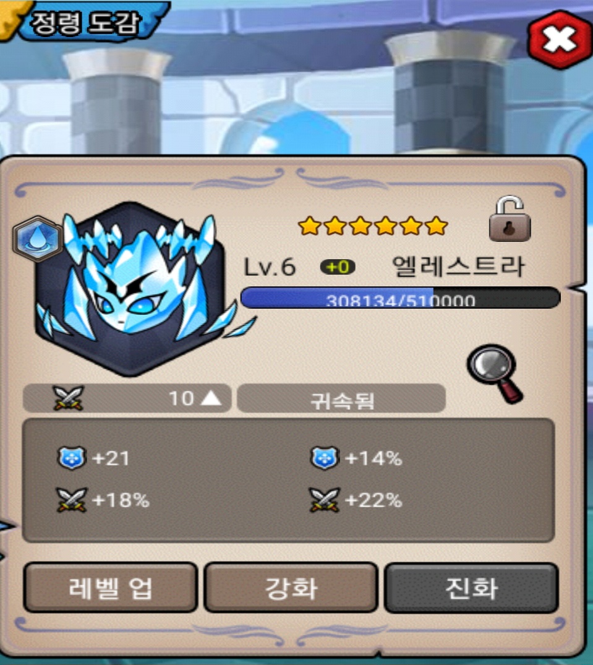This screenshot has height=665, width=593.
Task: Click the 정령 도감 title banner
Action: [x=85, y=21]
